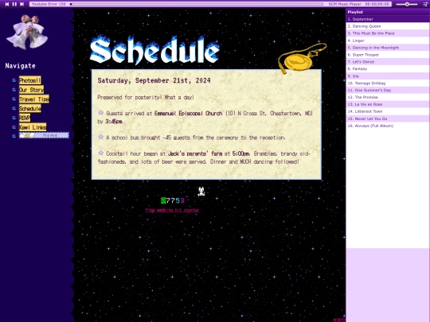This screenshot has height=322, width=430.
Task: Select the Fantasy track
Action: point(388,69)
